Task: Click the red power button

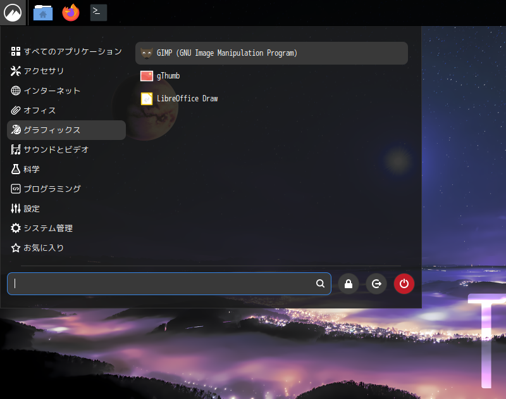Action: (x=404, y=284)
